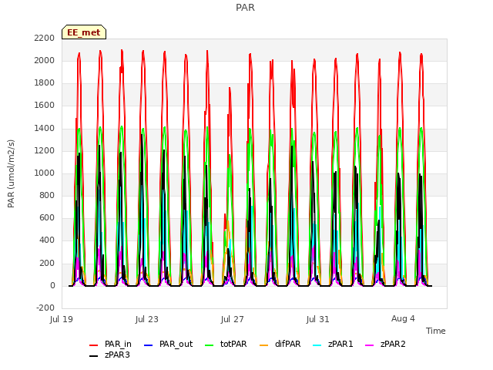Click the cyan zPAR1 legend swatch

click(317, 345)
